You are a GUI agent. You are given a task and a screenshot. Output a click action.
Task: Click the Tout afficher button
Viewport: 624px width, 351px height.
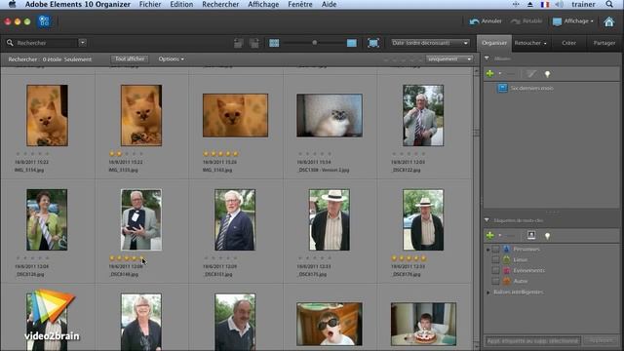point(130,58)
